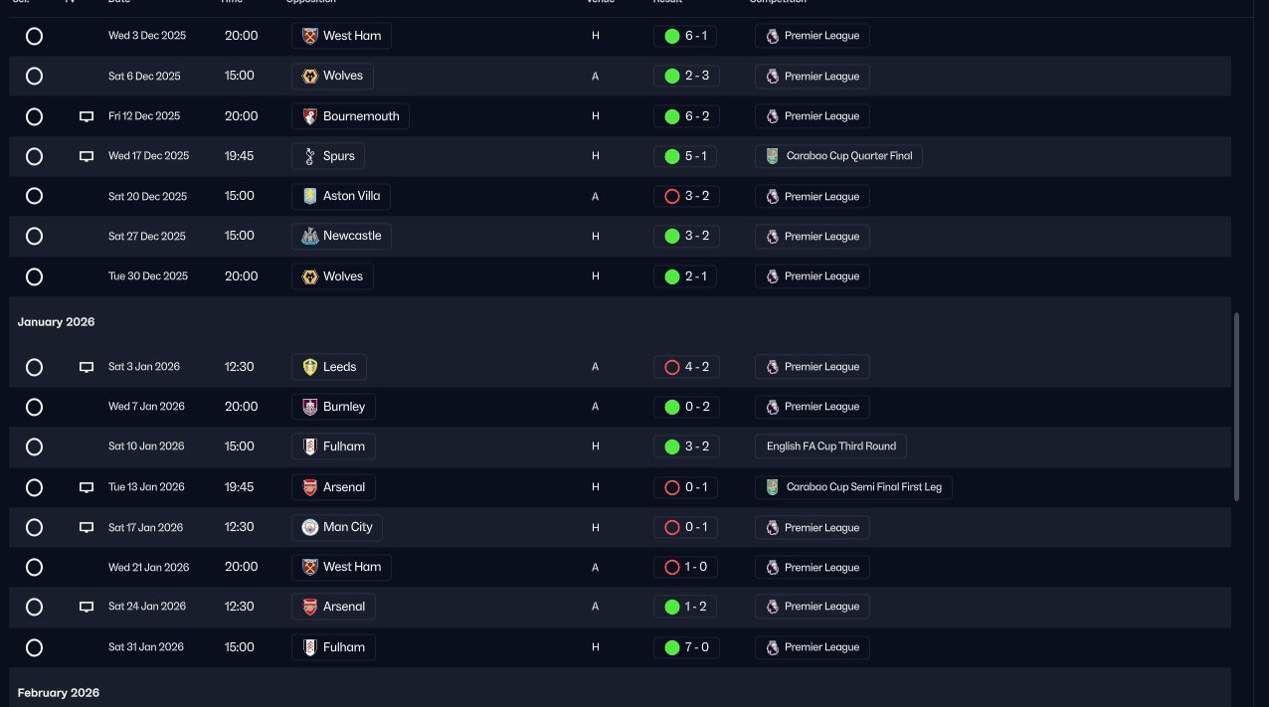The image size is (1269, 707).
Task: Click the Spurs club crest icon
Action: (309, 156)
